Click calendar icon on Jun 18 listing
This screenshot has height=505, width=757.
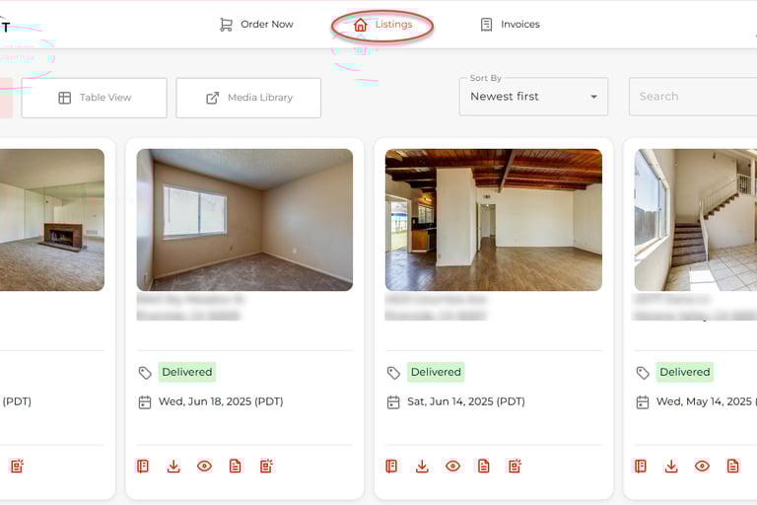point(145,402)
